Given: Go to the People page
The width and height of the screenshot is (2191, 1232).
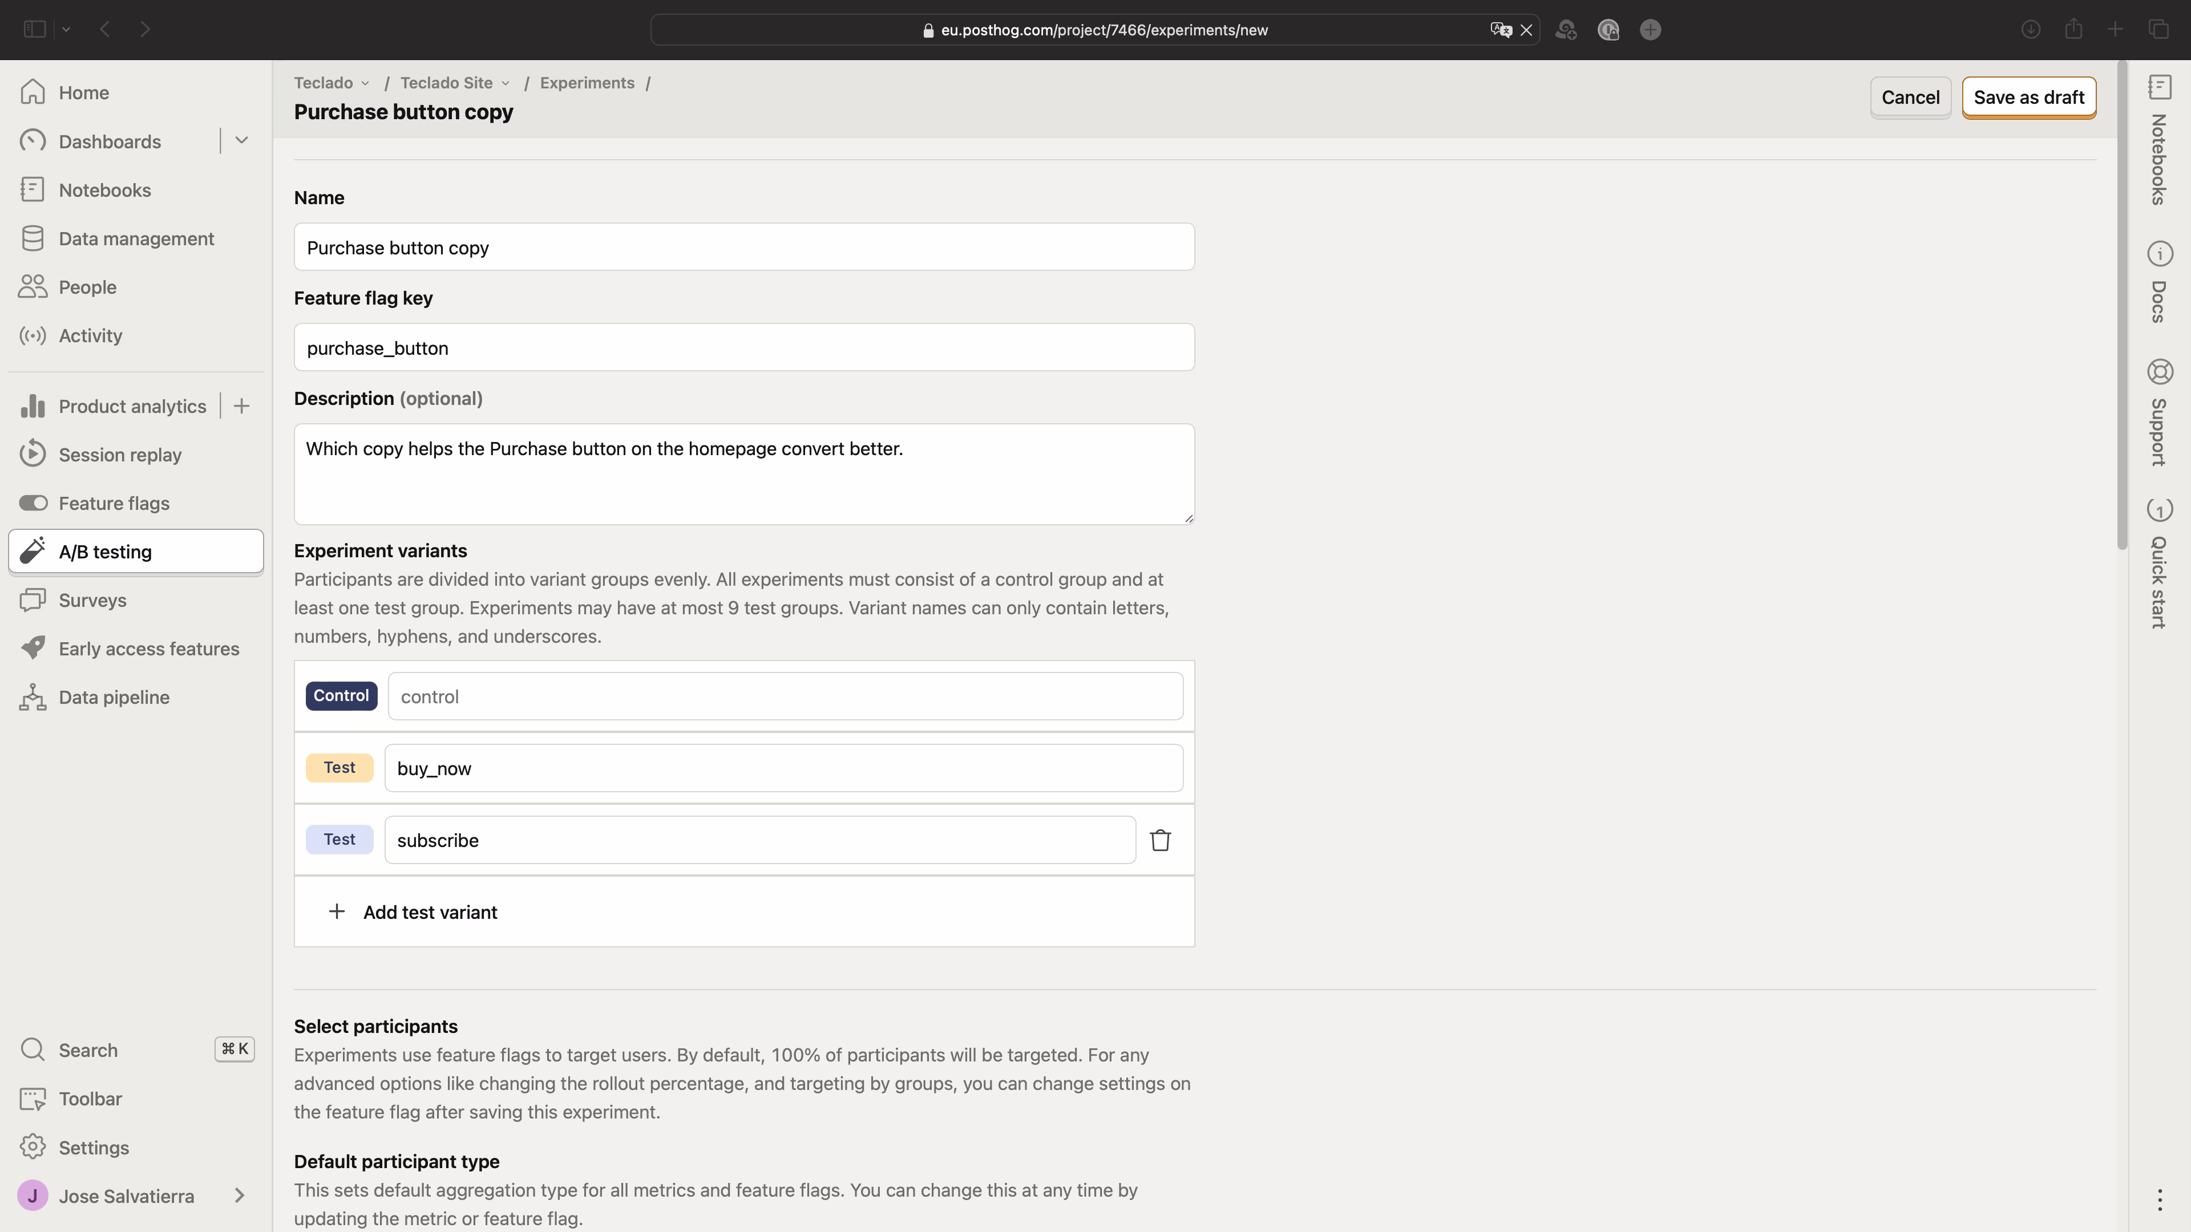Looking at the screenshot, I should pyautogui.click(x=136, y=286).
